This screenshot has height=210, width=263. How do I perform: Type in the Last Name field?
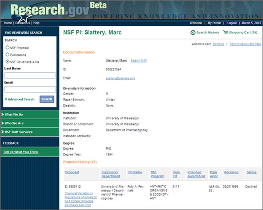[30, 75]
